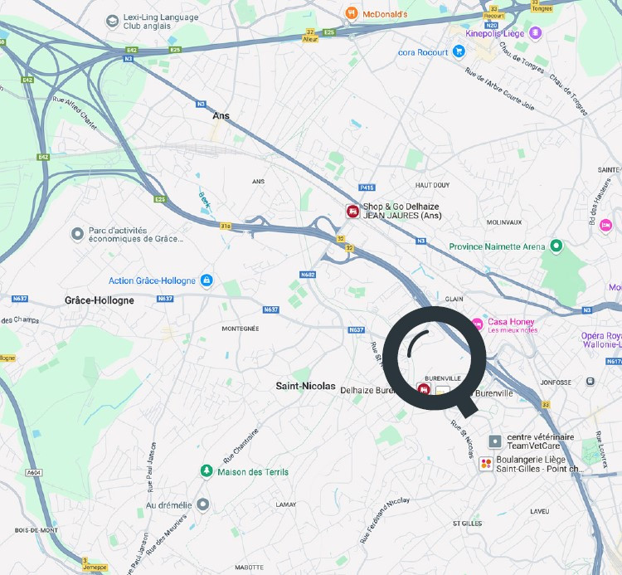Image resolution: width=622 pixels, height=575 pixels.
Task: Click the Shop & Go Delhaize store icon
Action: click(x=352, y=211)
